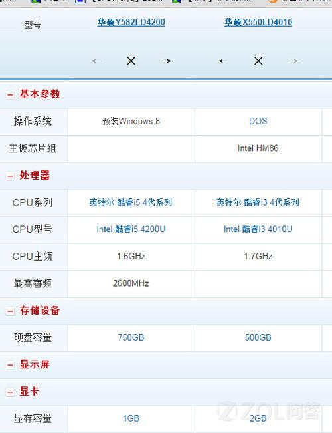This screenshot has height=433, width=332.
Task: Select the 1.7GHz CPU frequency value
Action: pyautogui.click(x=258, y=257)
